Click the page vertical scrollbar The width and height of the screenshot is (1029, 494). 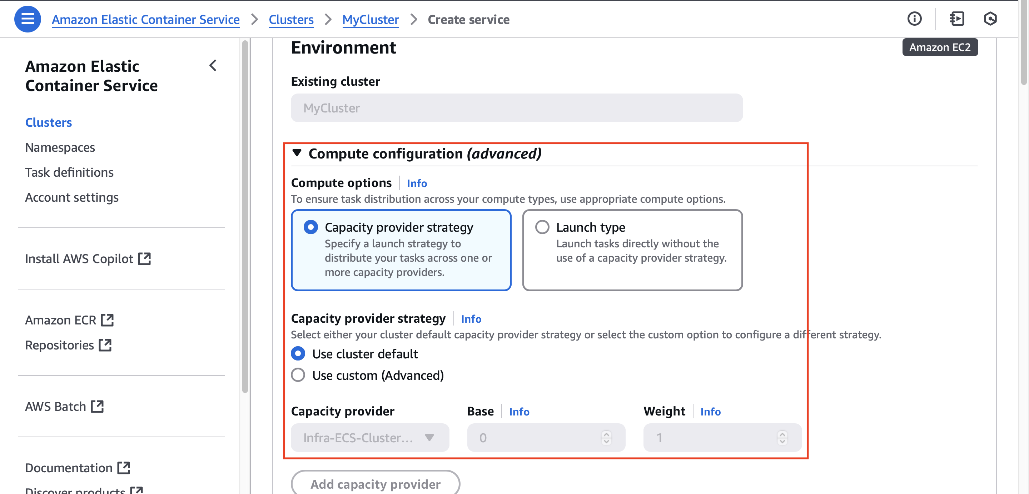(x=1024, y=43)
